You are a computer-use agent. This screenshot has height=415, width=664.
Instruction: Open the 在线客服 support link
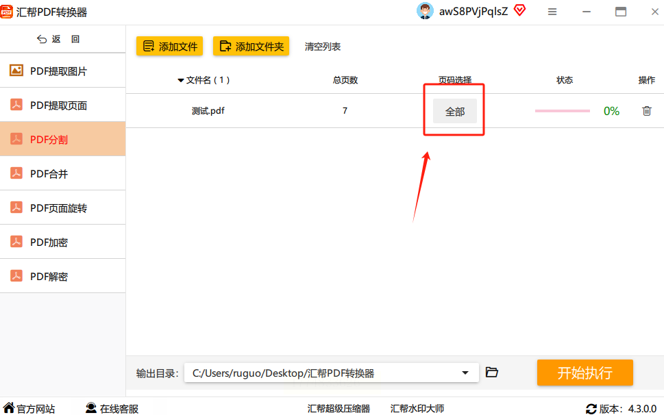112,409
